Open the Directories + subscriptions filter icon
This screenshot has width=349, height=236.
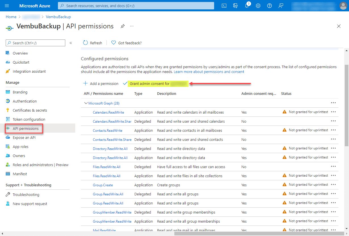tap(235, 6)
